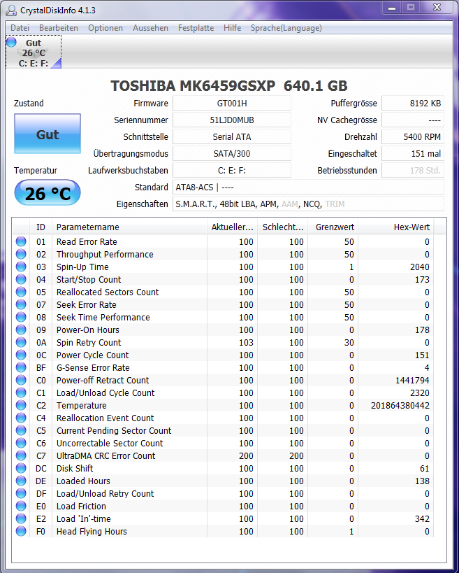Image resolution: width=459 pixels, height=573 pixels.
Task: Click the Aktueller... column header
Action: click(233, 227)
